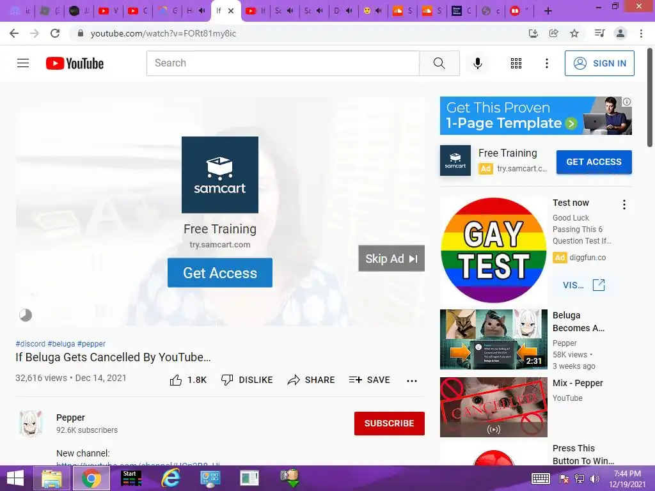
Task: Open new browser tab with plus
Action: (x=548, y=12)
